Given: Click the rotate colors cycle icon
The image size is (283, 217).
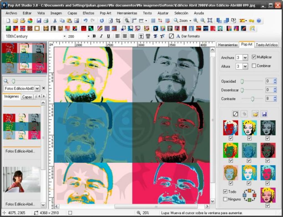Looking at the screenshot, I should tap(249, 195).
